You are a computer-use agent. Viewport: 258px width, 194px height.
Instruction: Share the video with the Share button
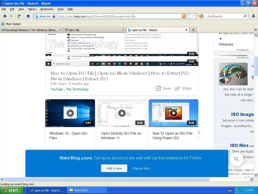pyautogui.click(x=183, y=88)
